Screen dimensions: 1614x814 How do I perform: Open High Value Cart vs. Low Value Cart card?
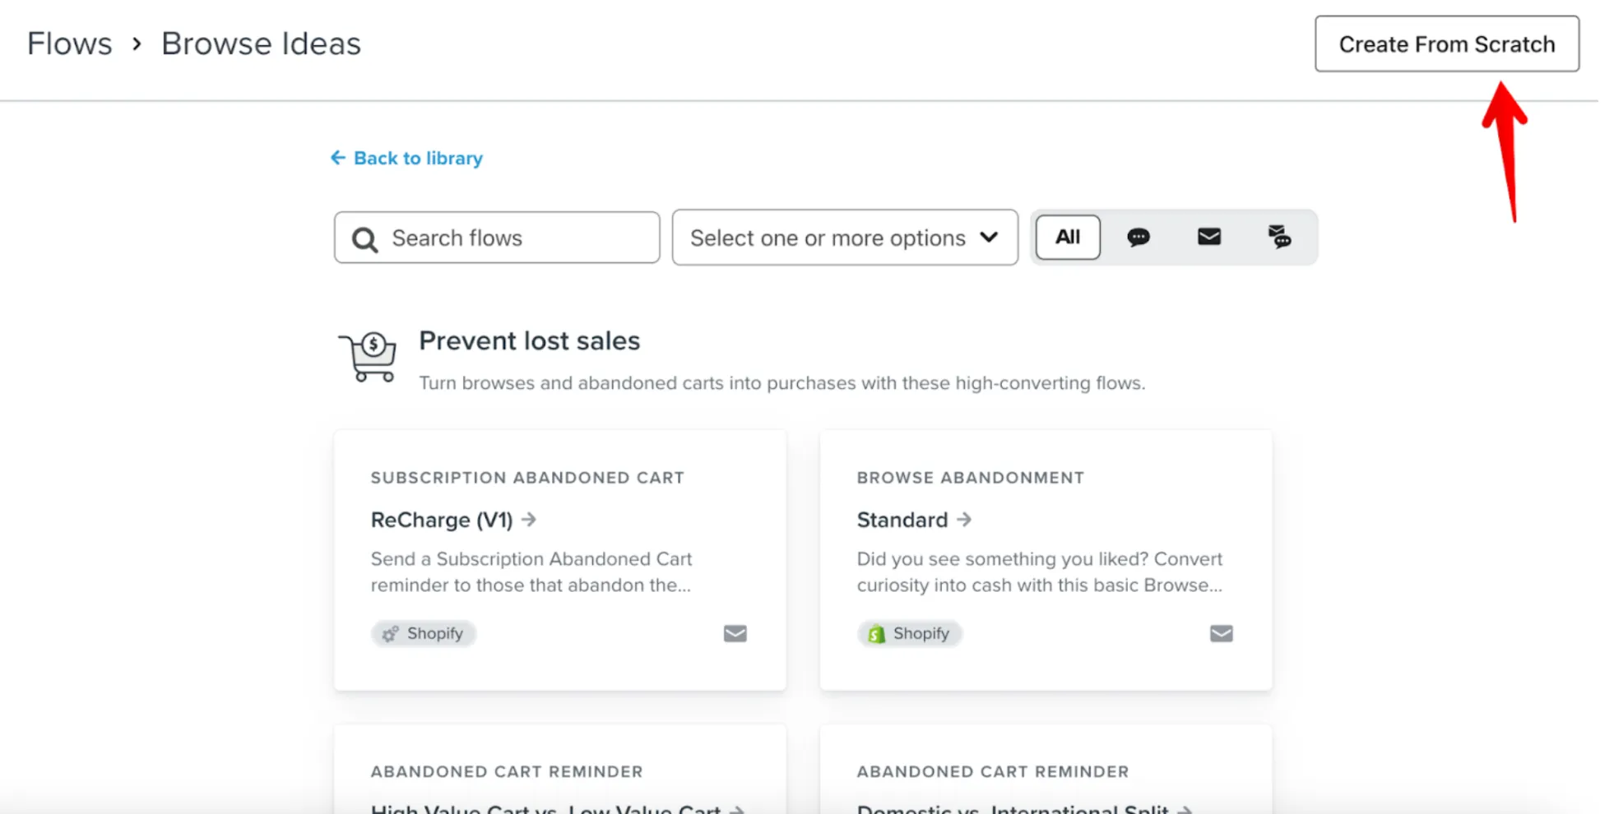coord(560,770)
